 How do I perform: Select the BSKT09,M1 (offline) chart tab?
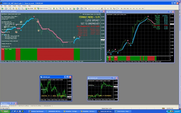click(24, 106)
